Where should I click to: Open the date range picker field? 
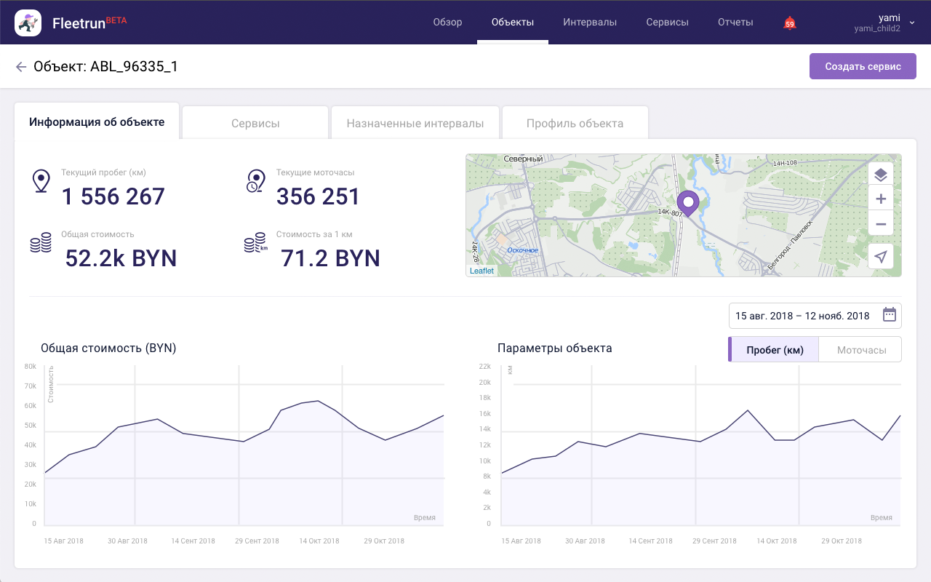(803, 316)
